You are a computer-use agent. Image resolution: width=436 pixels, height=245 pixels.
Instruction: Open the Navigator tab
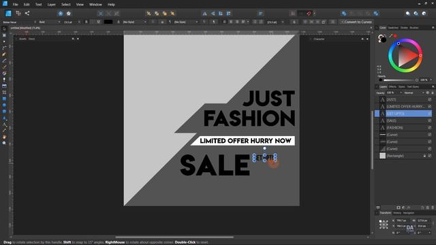coord(409,213)
